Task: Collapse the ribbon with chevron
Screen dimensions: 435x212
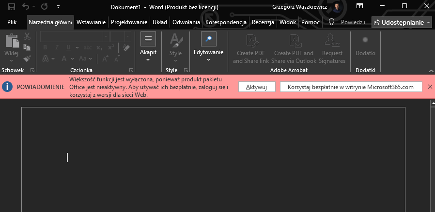Action: [431, 70]
